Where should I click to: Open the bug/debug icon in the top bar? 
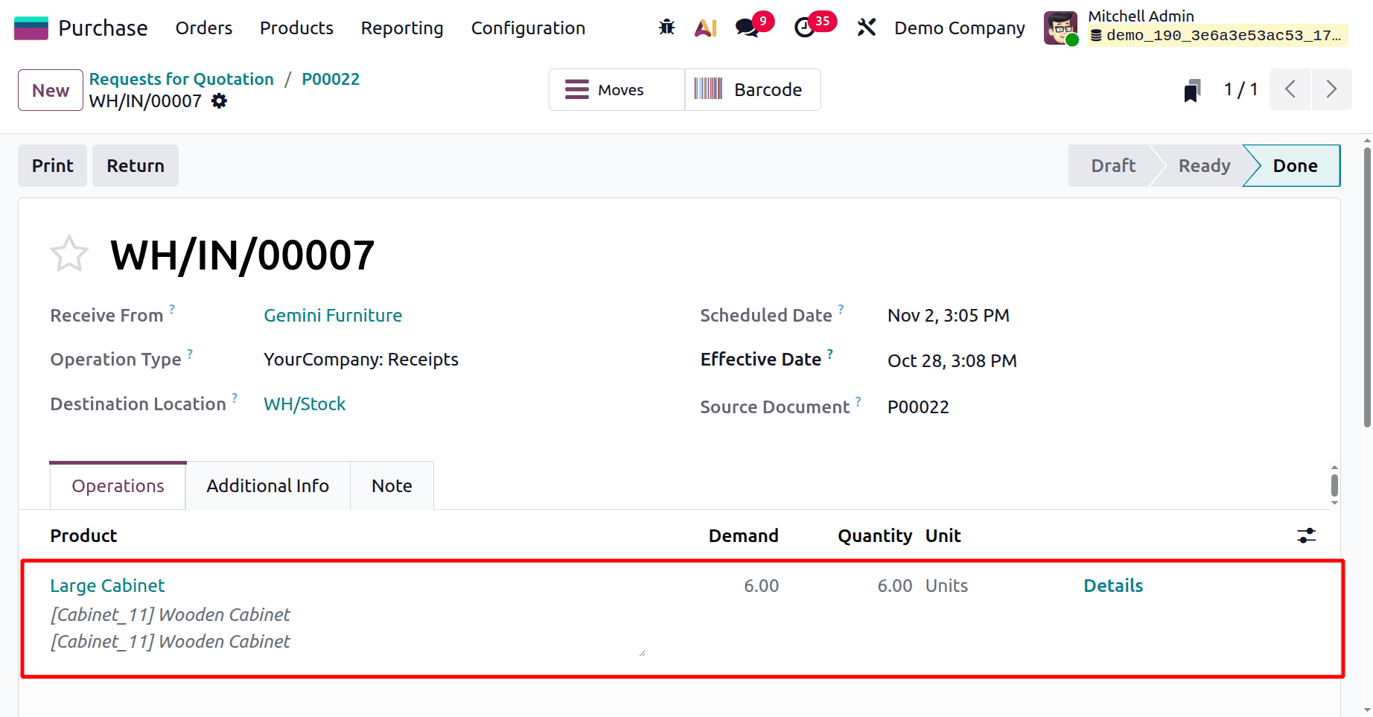tap(666, 27)
